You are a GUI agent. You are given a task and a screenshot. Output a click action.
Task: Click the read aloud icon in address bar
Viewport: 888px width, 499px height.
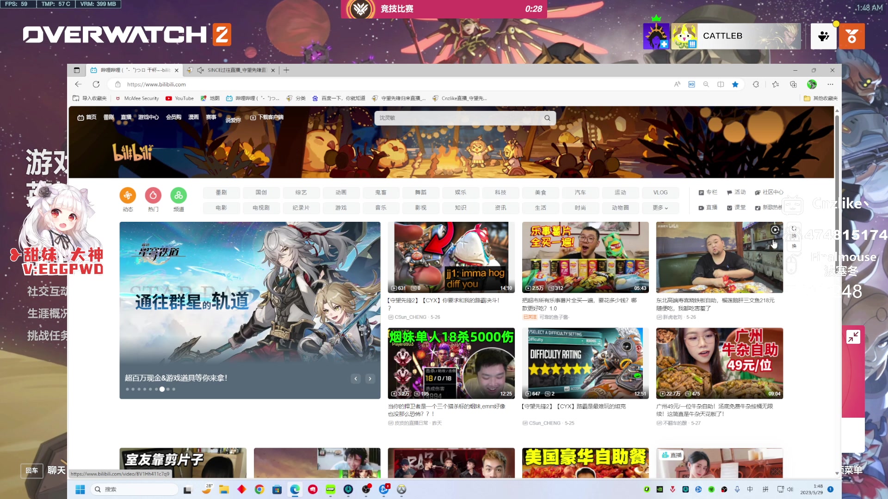(x=677, y=84)
